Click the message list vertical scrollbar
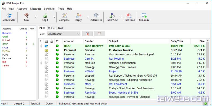This screenshot has width=212, height=106. [208, 69]
